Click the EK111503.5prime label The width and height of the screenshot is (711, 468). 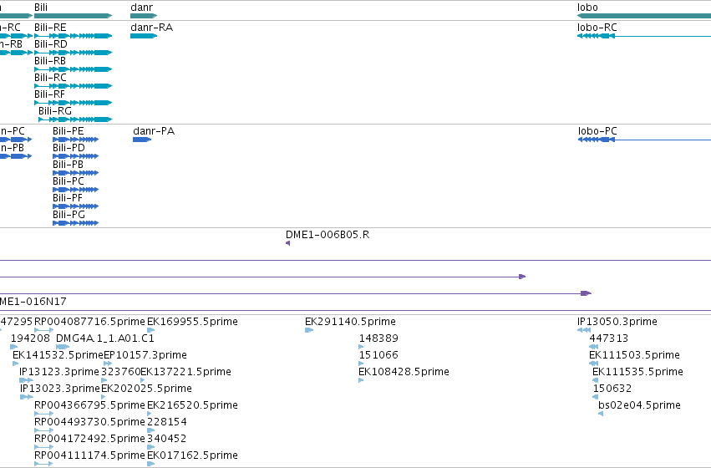coord(634,355)
